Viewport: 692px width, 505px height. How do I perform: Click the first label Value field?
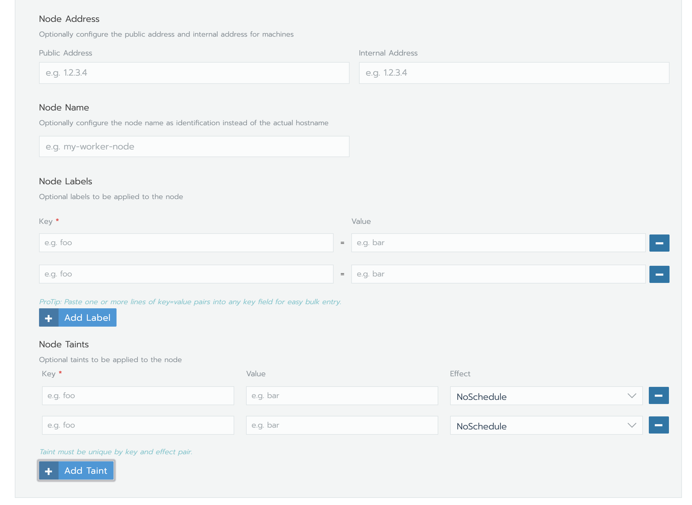(498, 243)
